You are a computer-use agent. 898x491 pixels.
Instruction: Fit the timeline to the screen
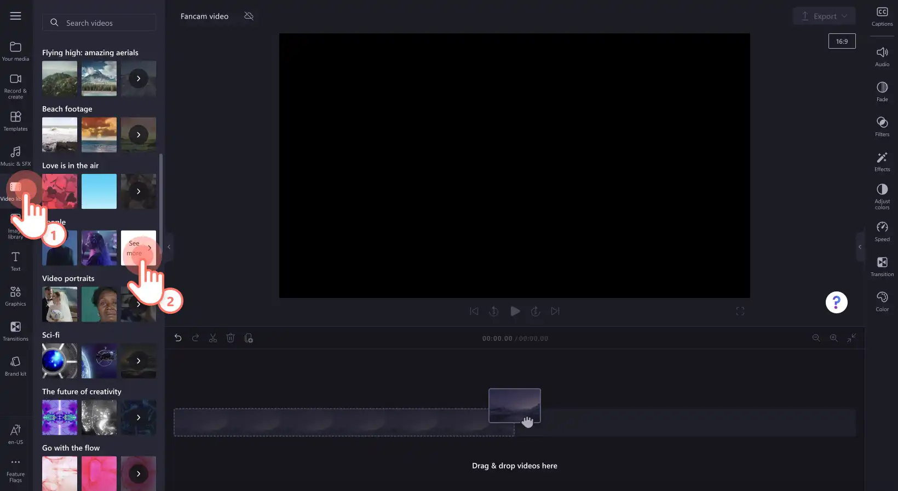[x=851, y=338]
